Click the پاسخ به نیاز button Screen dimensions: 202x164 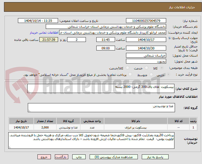pos(155,157)
